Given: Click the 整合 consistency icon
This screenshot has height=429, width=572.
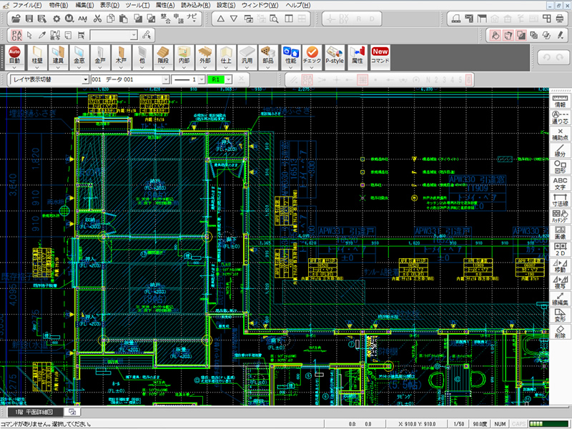Looking at the screenshot, I should point(165,19).
